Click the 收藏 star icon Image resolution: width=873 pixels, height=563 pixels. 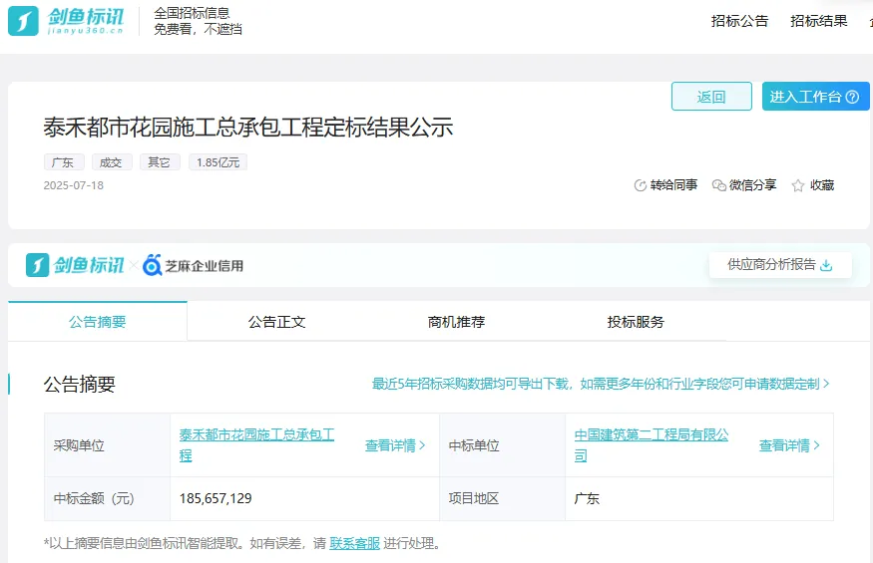(x=798, y=185)
